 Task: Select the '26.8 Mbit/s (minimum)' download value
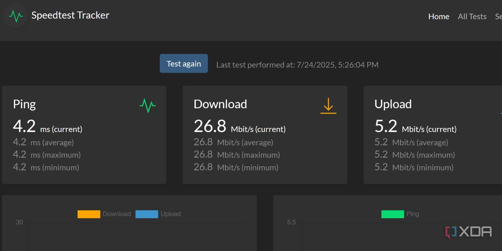point(236,167)
